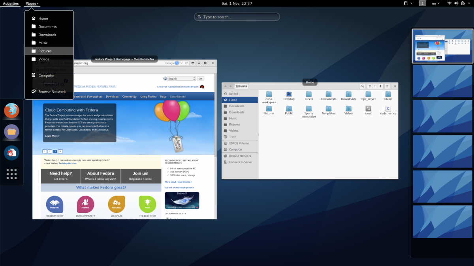Click the Join us! box
474x266 pixels.
pyautogui.click(x=141, y=176)
